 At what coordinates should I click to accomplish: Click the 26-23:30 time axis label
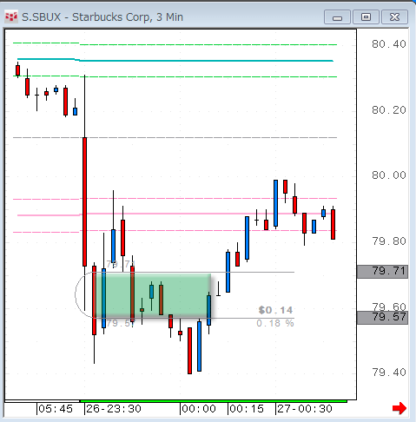click(x=114, y=409)
